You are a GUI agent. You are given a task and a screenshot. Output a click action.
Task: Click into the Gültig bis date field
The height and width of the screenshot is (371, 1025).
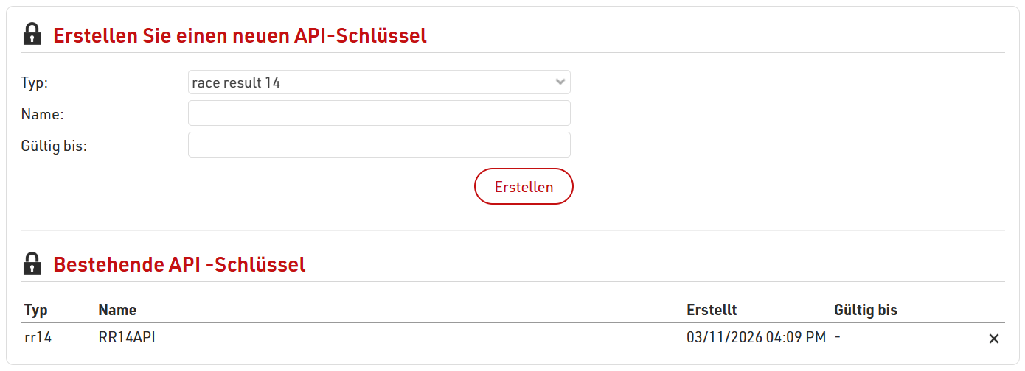pos(379,145)
